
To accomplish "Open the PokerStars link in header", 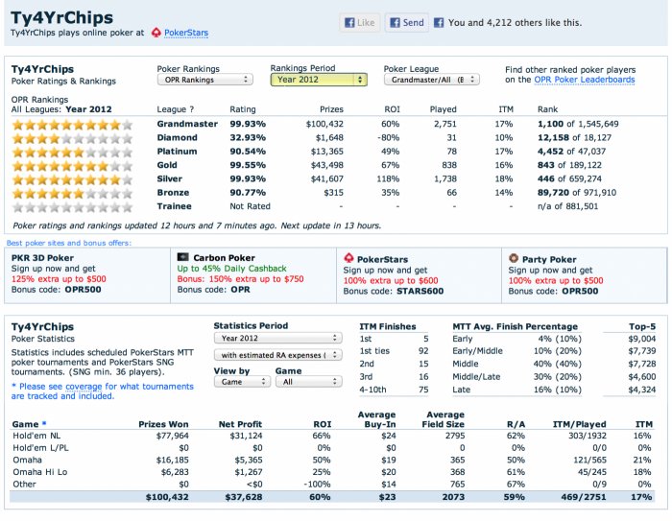I will pyautogui.click(x=186, y=33).
